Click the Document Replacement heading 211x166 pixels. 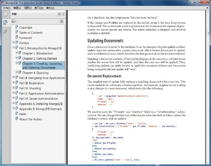click(104, 76)
